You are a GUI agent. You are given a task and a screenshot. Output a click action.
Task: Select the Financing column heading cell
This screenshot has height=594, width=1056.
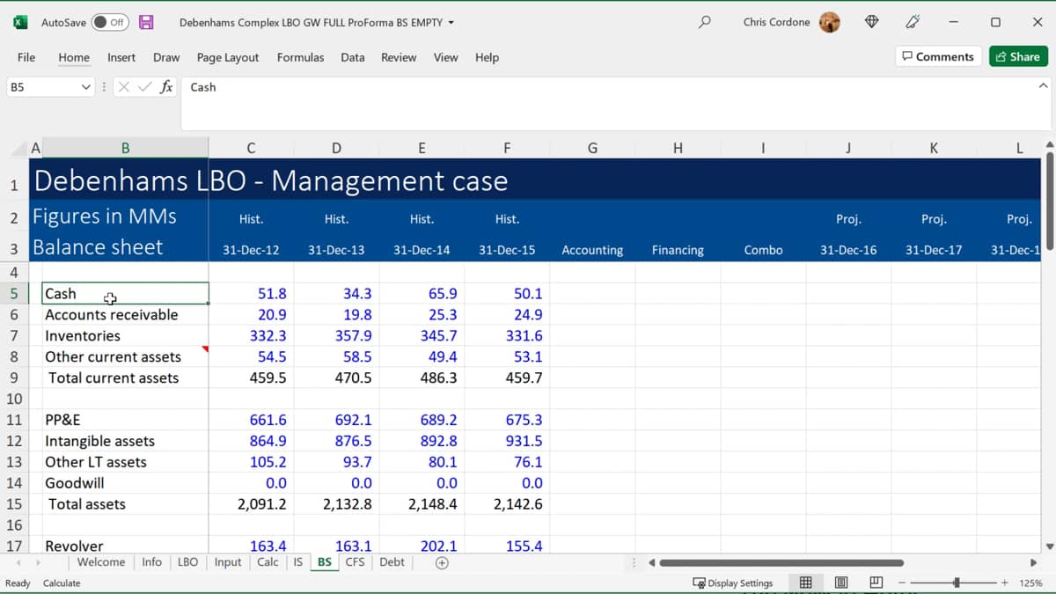678,250
